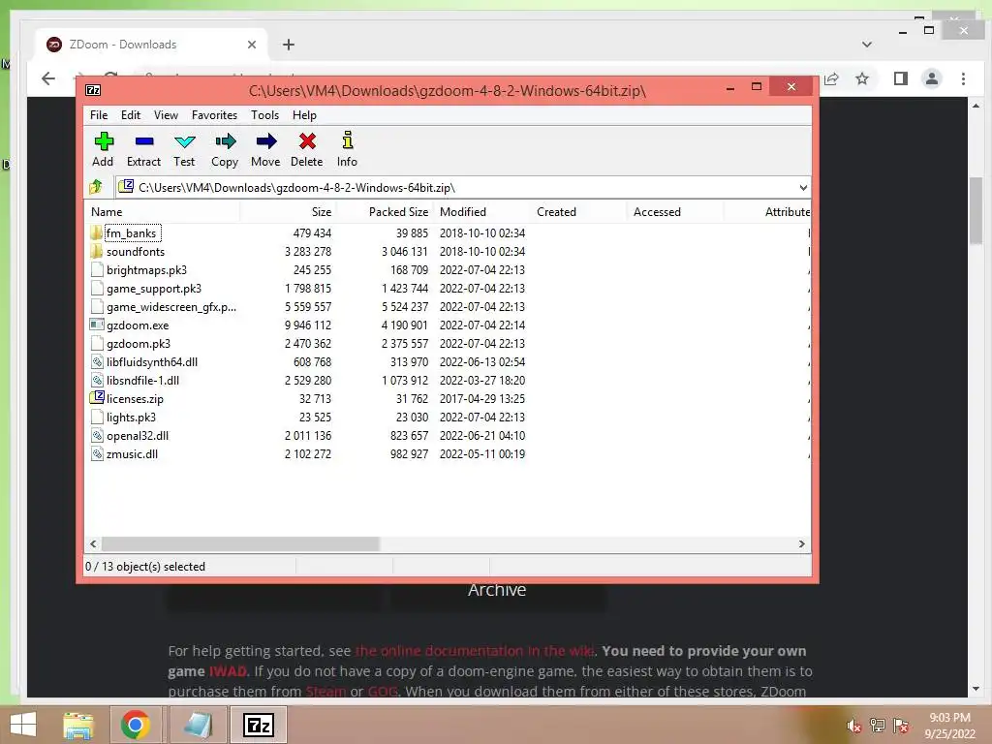This screenshot has height=744, width=992.
Task: Bookmark the page using the Chrome star
Action: (861, 78)
